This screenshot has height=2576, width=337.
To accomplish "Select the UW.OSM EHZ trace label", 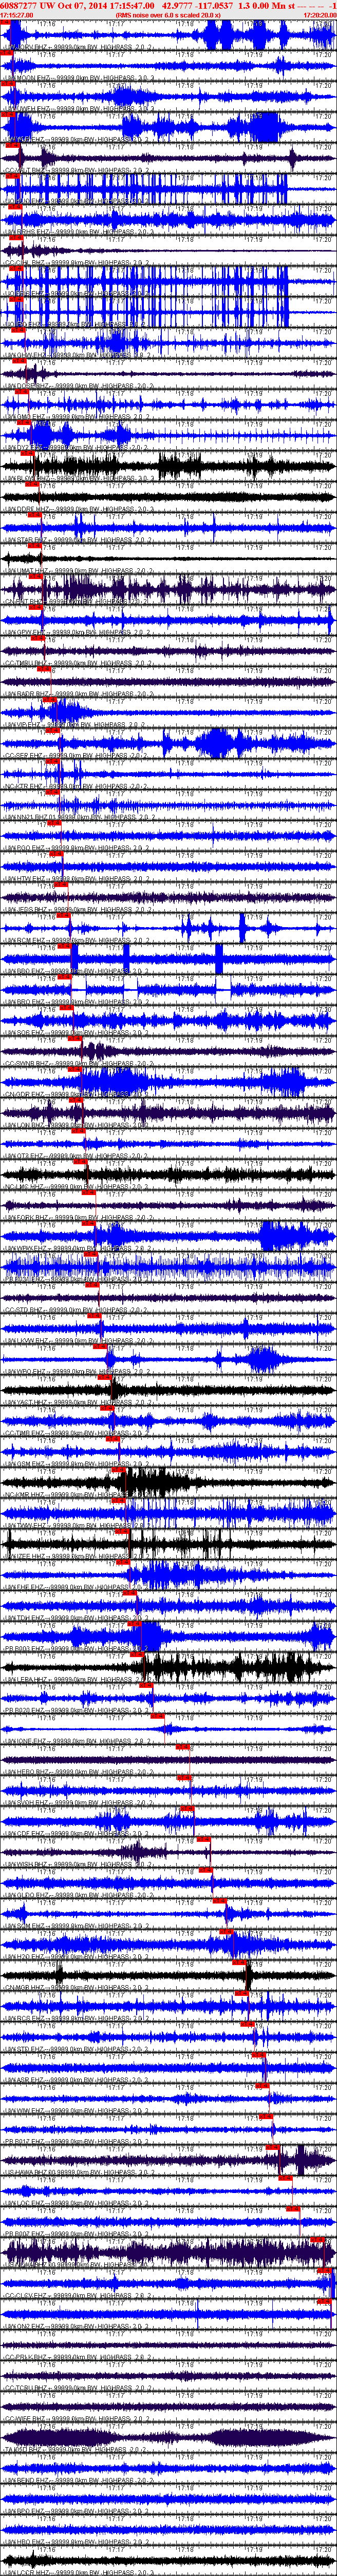I will pos(78,1463).
